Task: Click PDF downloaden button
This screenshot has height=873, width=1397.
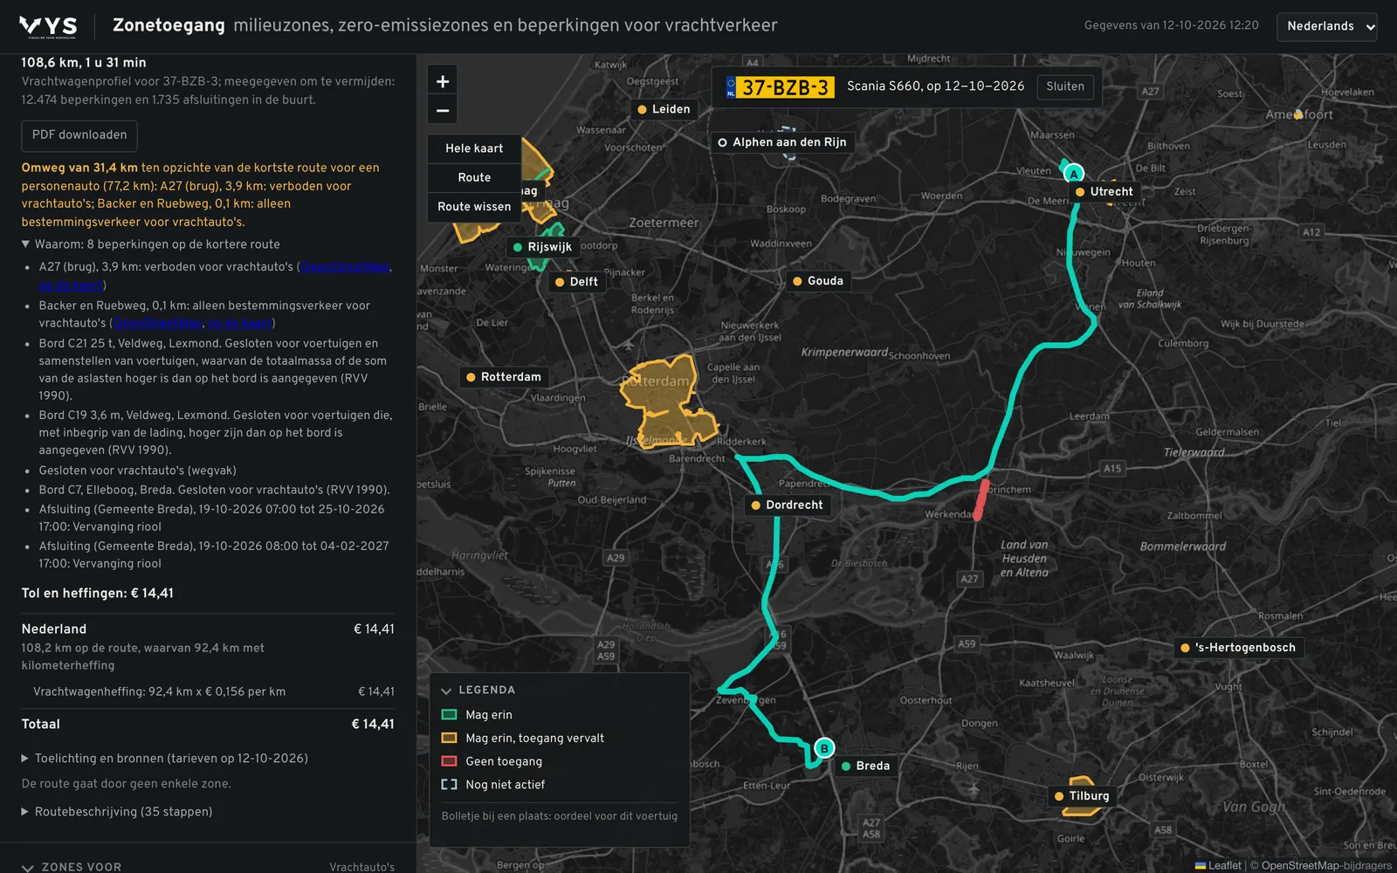Action: click(79, 135)
